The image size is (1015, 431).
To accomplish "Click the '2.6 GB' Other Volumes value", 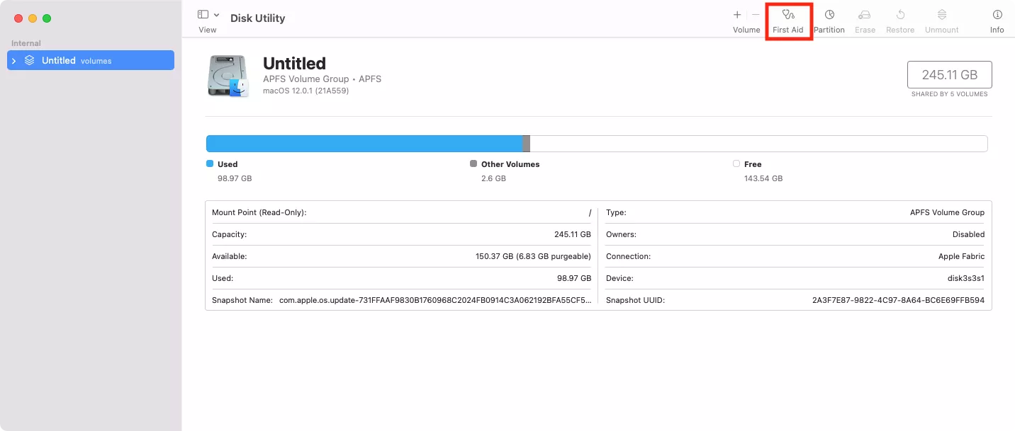I will click(x=493, y=178).
